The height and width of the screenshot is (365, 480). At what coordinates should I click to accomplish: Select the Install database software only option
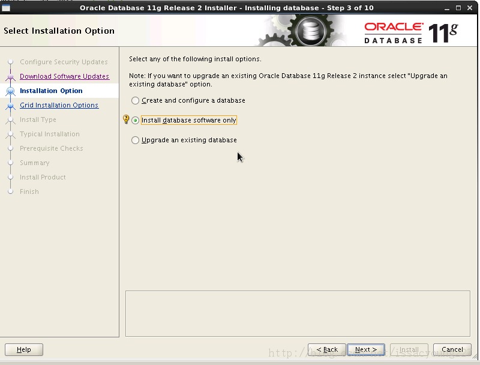(136, 120)
